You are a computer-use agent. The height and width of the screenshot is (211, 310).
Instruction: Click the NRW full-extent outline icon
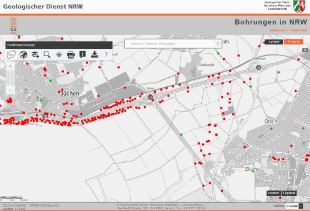coord(12,55)
